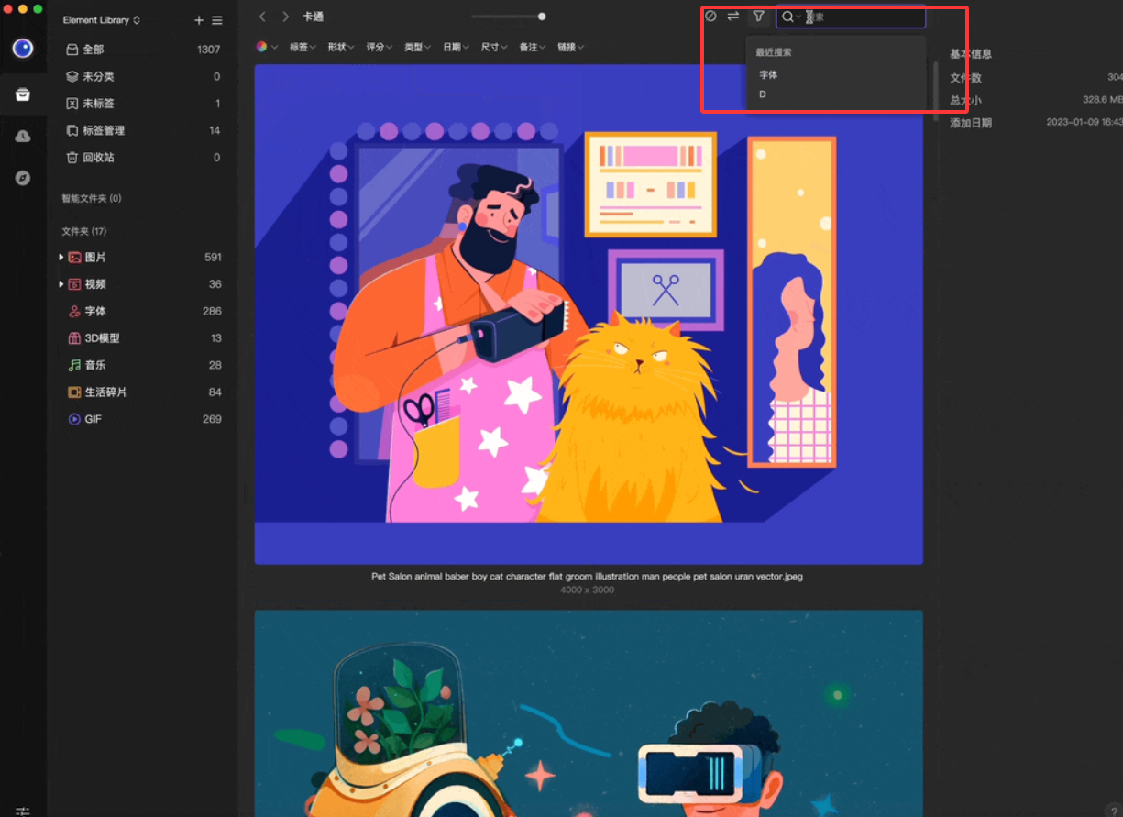This screenshot has height=817, width=1123.
Task: Select the astronaut and VR illustration thumbnail
Action: 589,713
